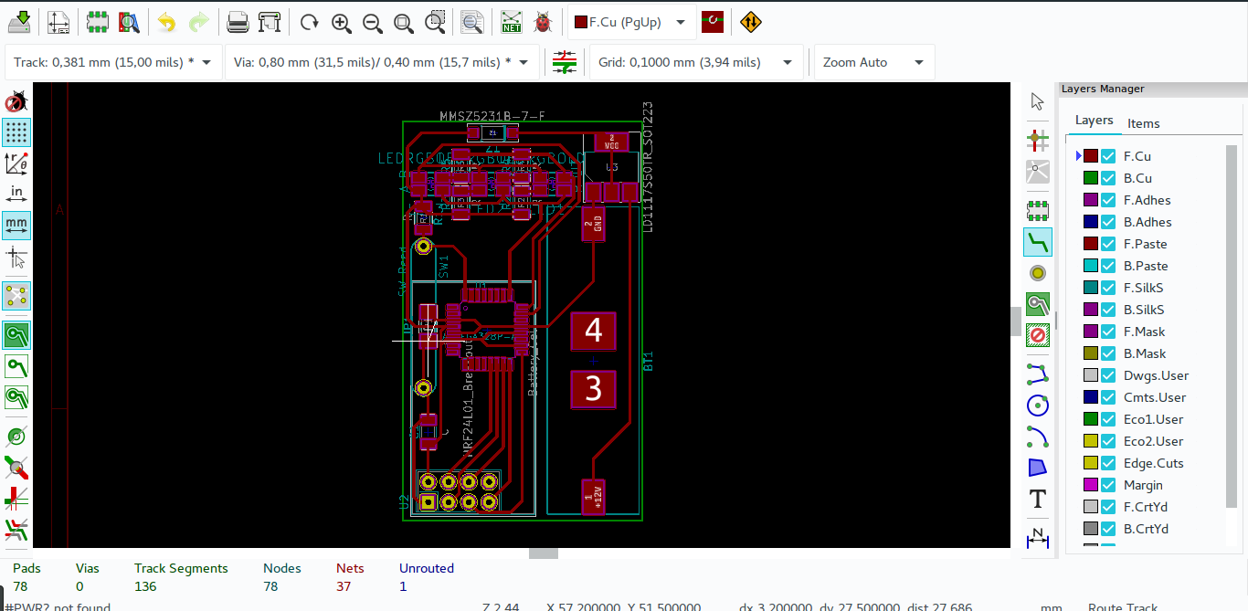Select the add keepout area tool

click(x=1037, y=335)
